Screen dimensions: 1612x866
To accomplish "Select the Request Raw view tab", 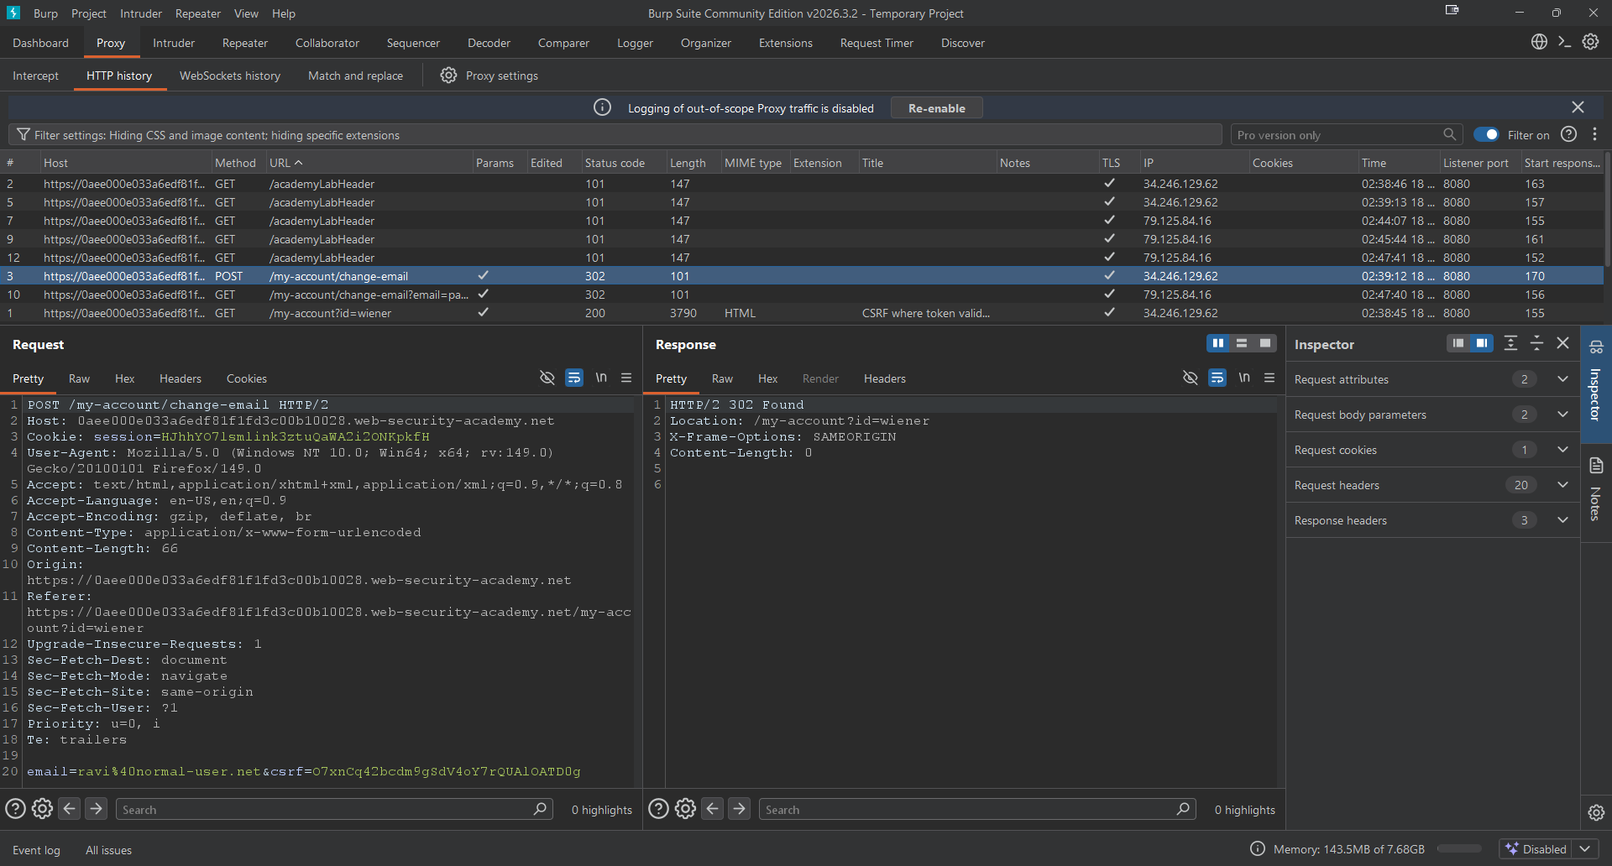I will pos(79,378).
